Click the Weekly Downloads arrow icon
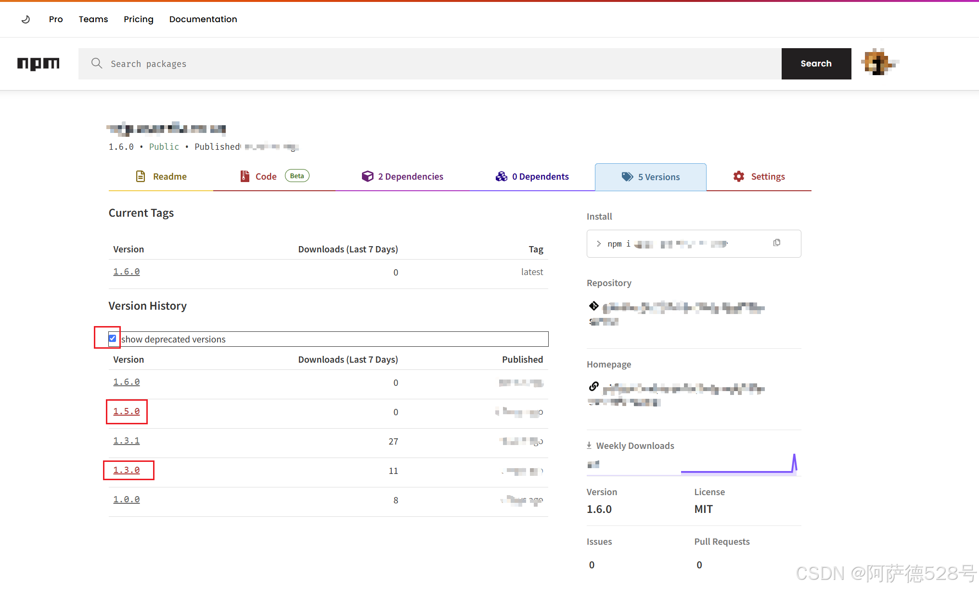The width and height of the screenshot is (979, 590). point(589,446)
